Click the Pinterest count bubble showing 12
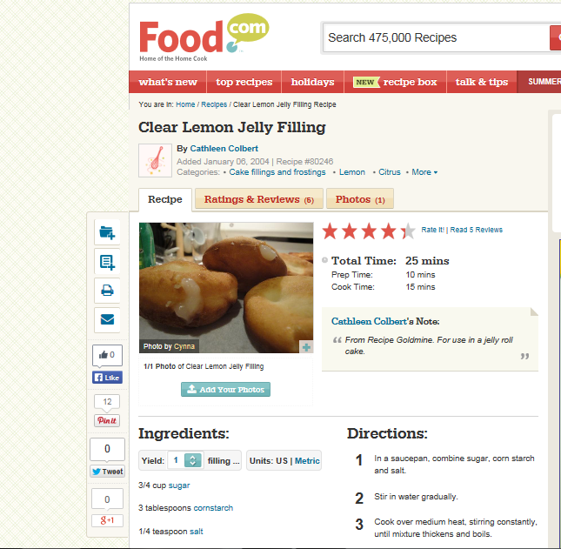561x549 pixels. pos(107,402)
